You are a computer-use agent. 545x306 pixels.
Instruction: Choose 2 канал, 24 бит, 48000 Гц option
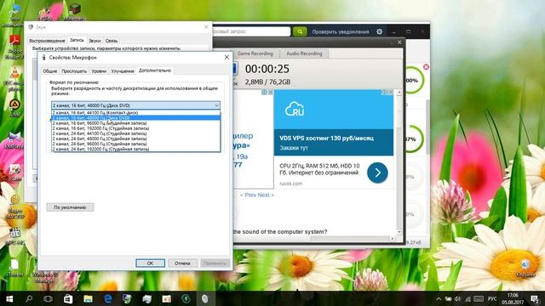tap(136, 139)
